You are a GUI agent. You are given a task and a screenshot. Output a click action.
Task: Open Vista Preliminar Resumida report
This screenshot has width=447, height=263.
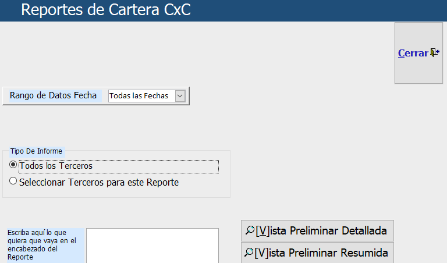[x=317, y=253]
